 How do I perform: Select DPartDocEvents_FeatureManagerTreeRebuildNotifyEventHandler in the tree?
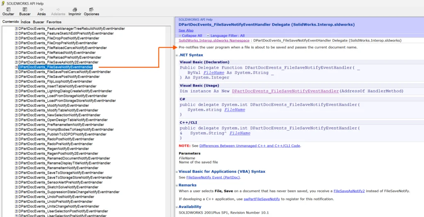click(x=71, y=29)
